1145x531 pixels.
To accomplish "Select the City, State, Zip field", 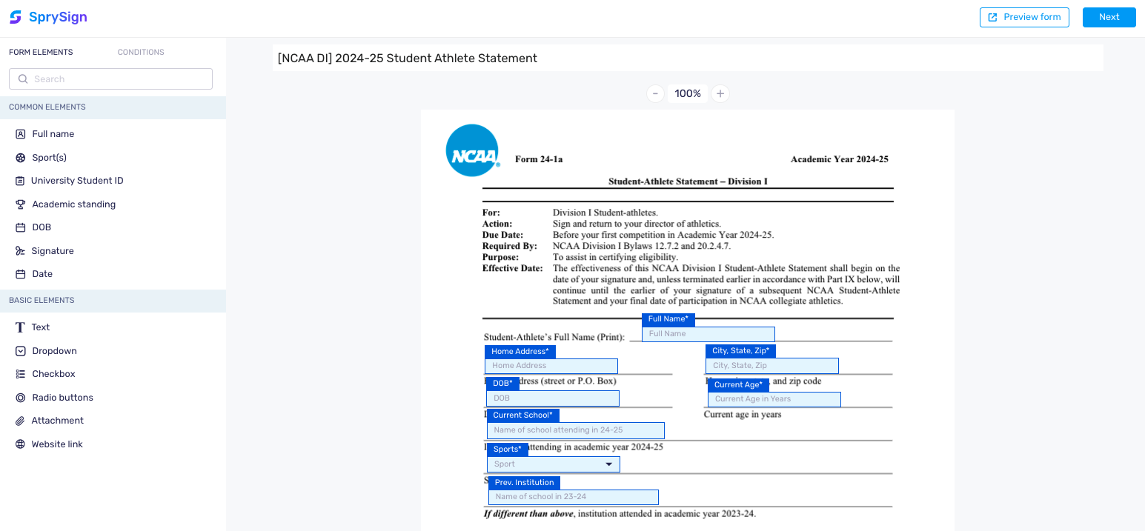I will coord(772,366).
